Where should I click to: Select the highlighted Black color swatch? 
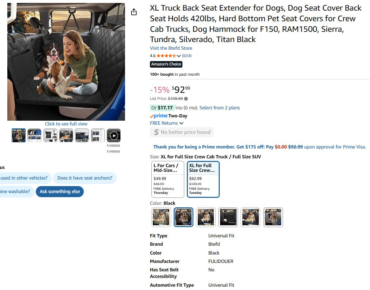coord(183,217)
